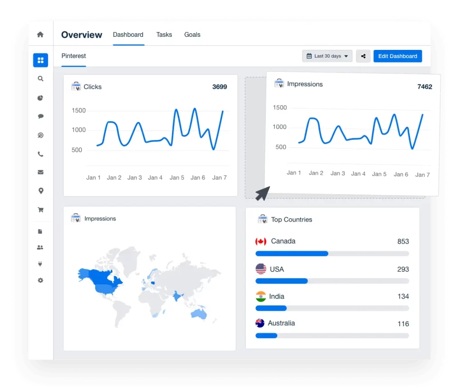The image size is (465, 387).
Task: Click the Home icon in sidebar
Action: (x=40, y=34)
